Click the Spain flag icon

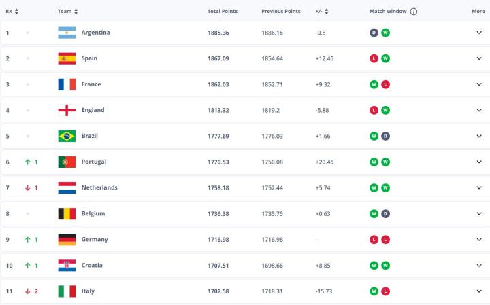[x=66, y=58]
